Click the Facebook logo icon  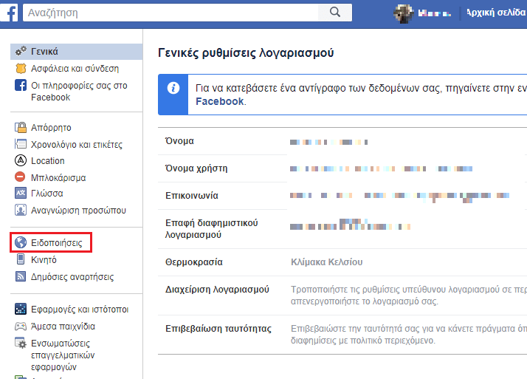coord(10,13)
